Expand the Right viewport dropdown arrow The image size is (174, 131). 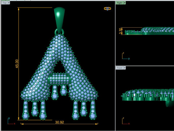pos(125,3)
